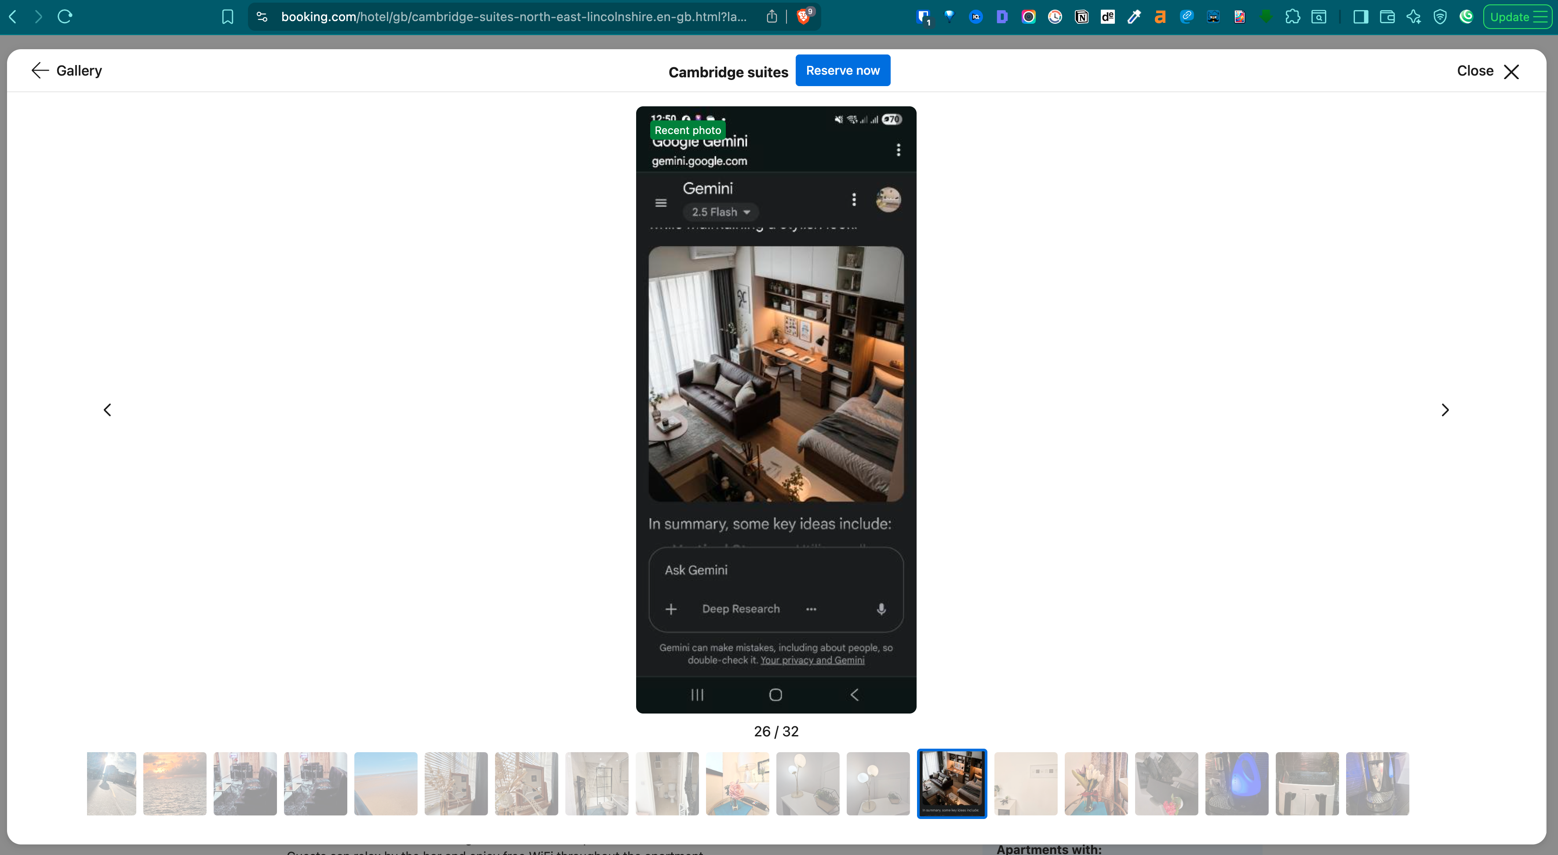The image size is (1558, 855).
Task: Show the next photo with right chevron
Action: 1445,410
